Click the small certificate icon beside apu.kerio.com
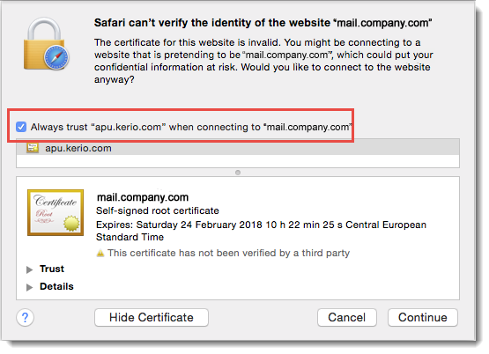489x354 pixels. 33,148
